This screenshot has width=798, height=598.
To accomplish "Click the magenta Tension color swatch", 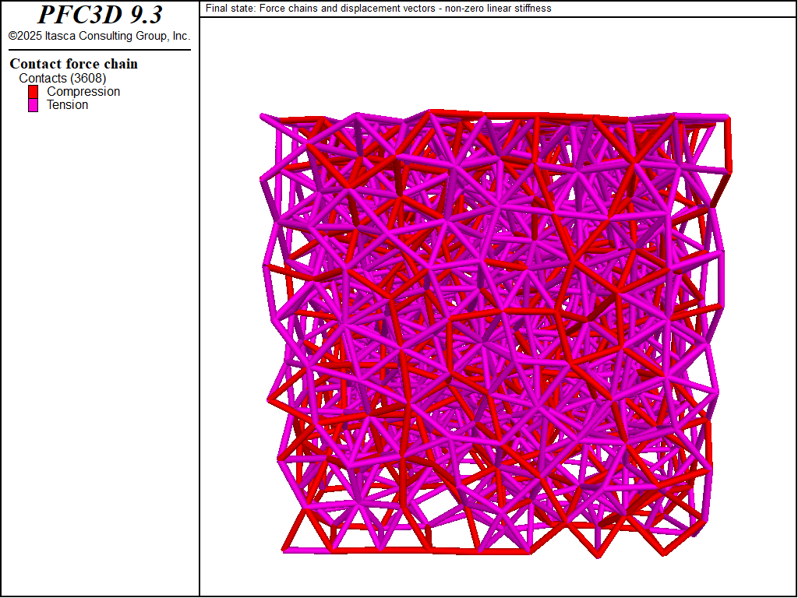I will pyautogui.click(x=32, y=104).
